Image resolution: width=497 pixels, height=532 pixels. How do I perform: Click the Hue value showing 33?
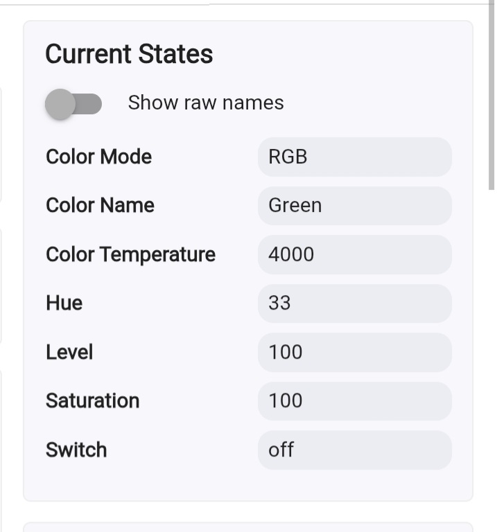click(x=354, y=303)
